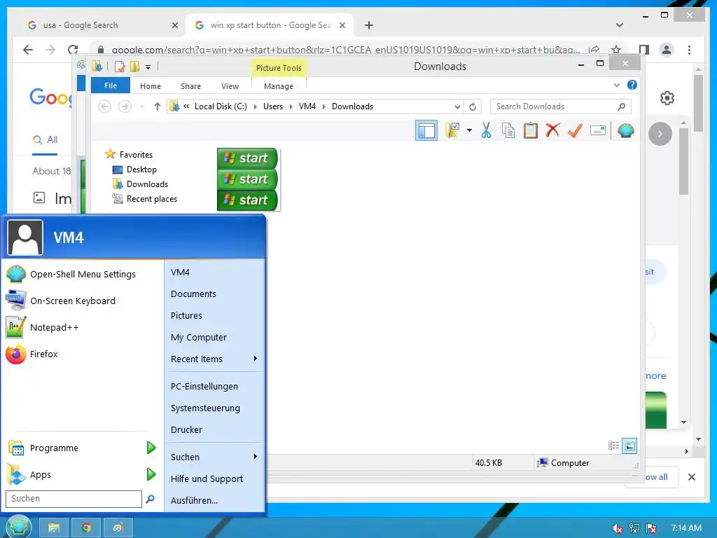Select the start button image thumbnail
The image size is (717, 538).
pyautogui.click(x=248, y=179)
